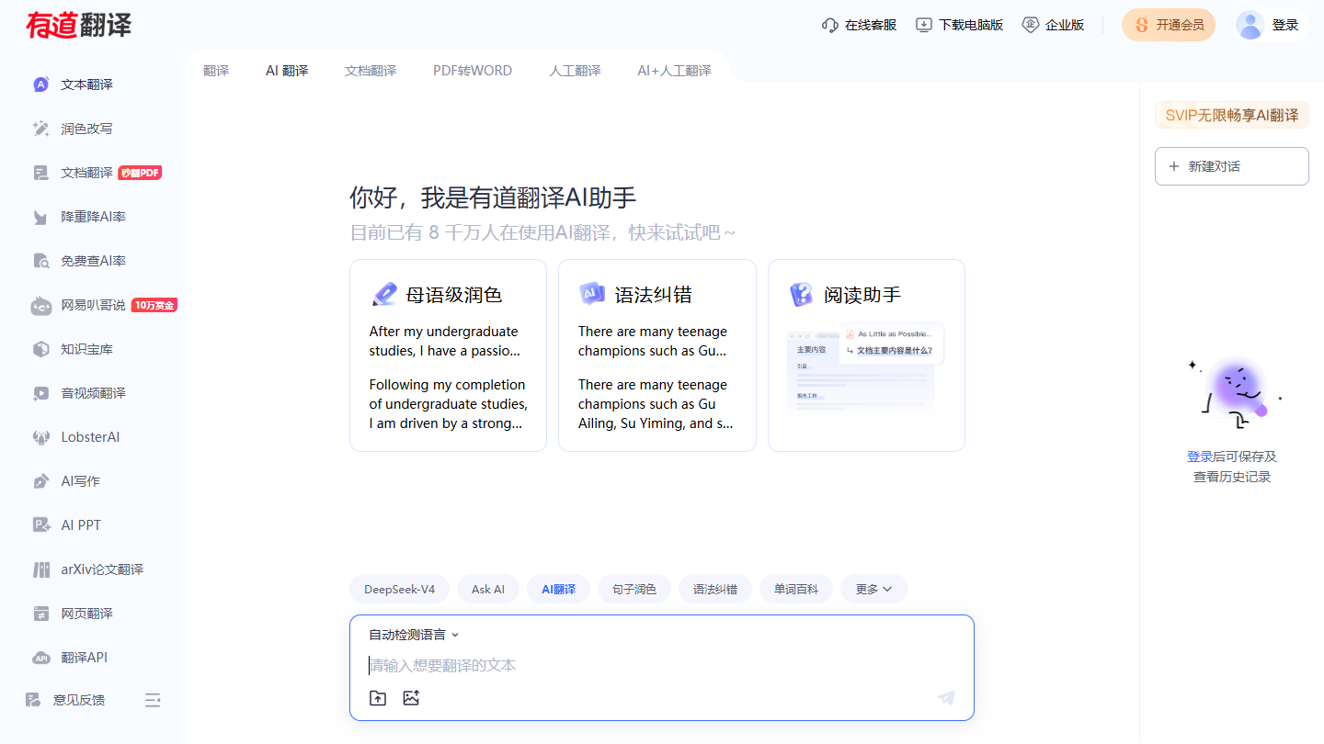Open the 自动检测语言 language dropdown

coord(414,635)
